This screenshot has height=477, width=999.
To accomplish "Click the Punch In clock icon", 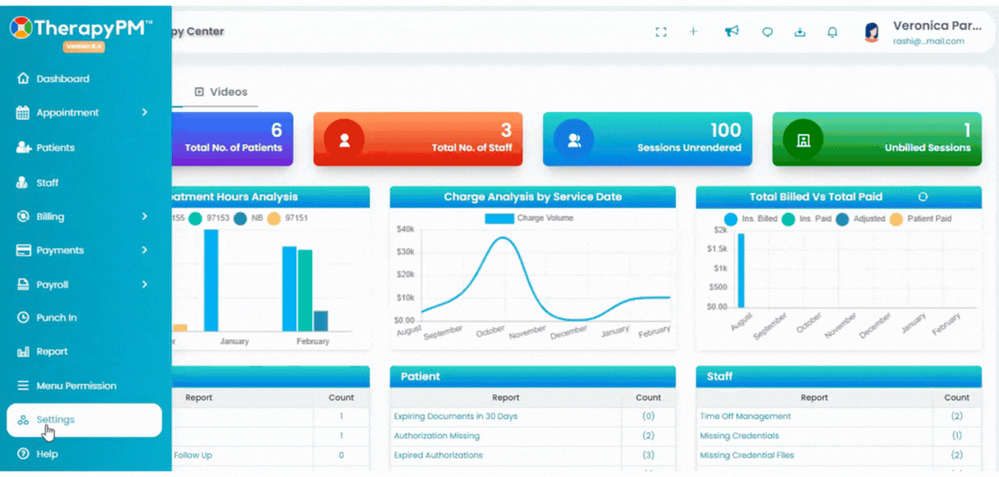I will point(23,317).
